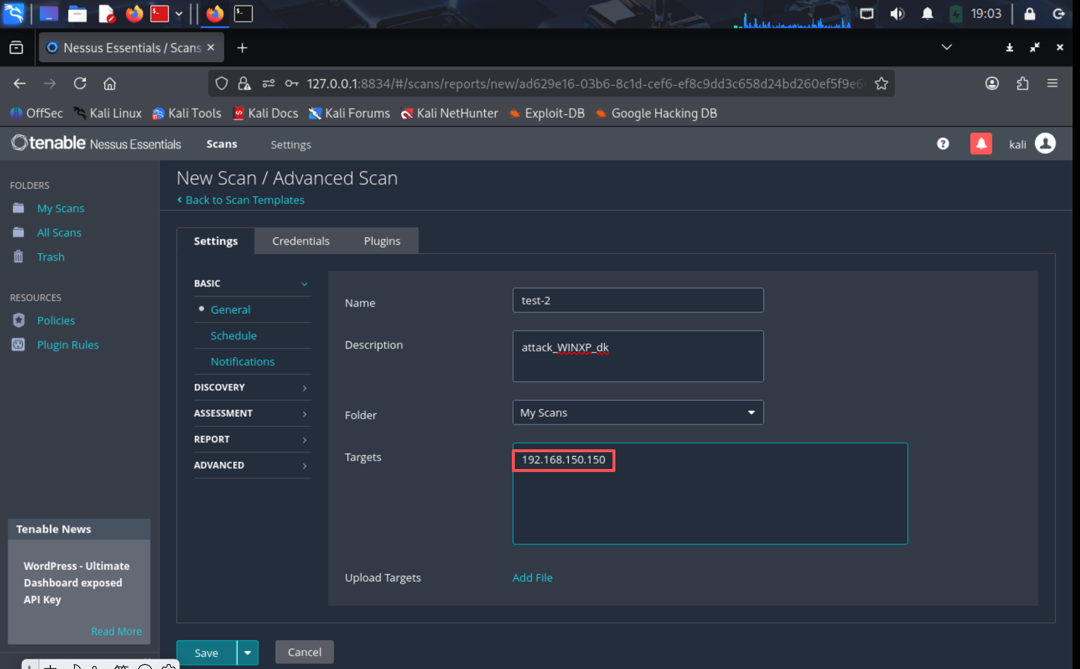Click Back to Scan Templates link
The image size is (1080, 669).
[244, 200]
